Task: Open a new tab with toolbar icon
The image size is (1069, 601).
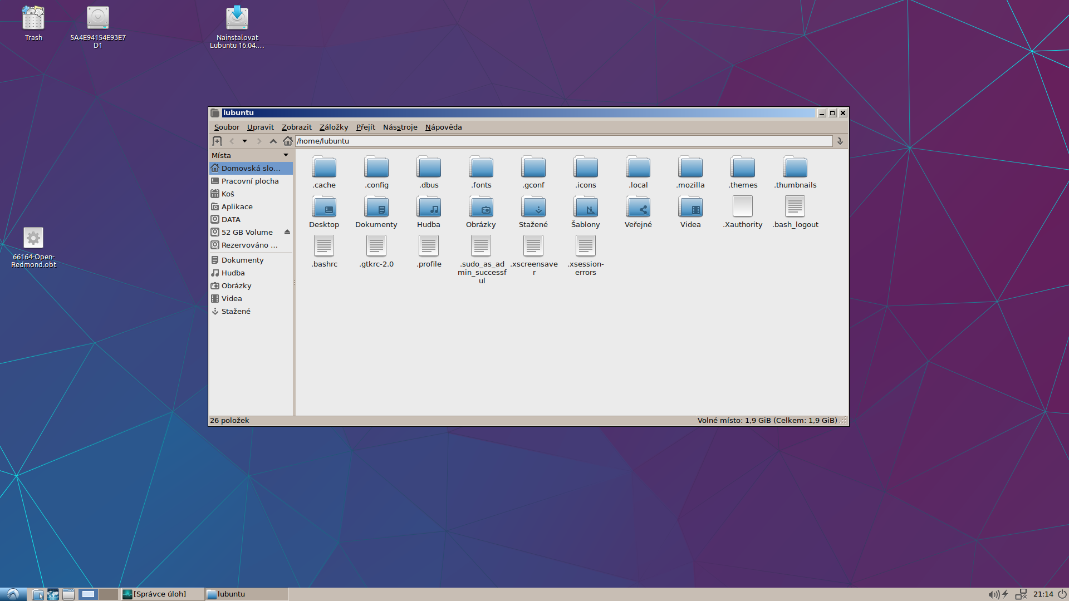Action: (217, 141)
